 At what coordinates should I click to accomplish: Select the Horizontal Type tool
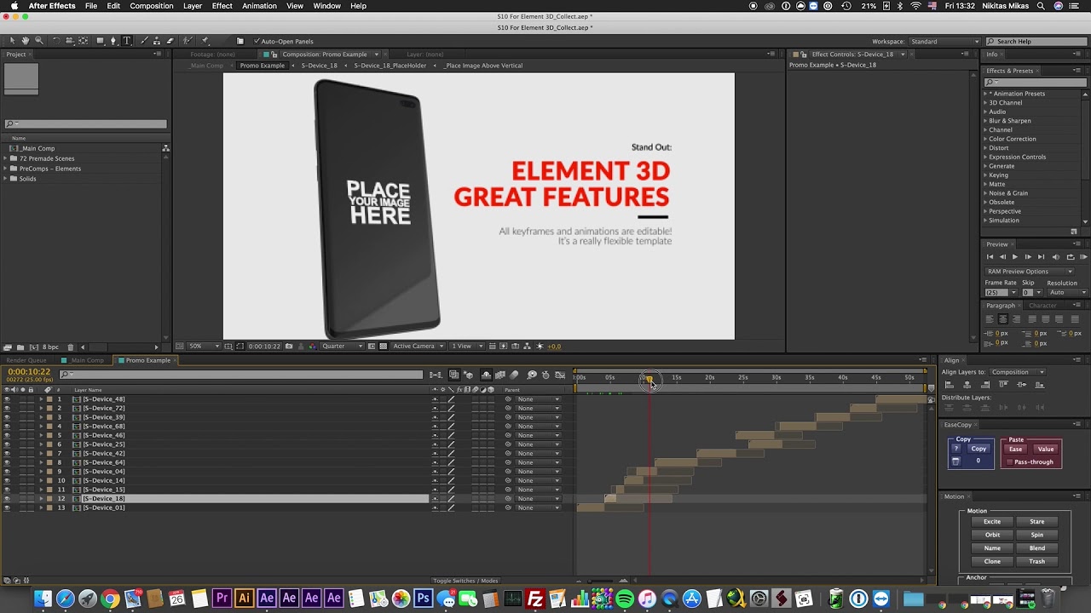(x=127, y=41)
